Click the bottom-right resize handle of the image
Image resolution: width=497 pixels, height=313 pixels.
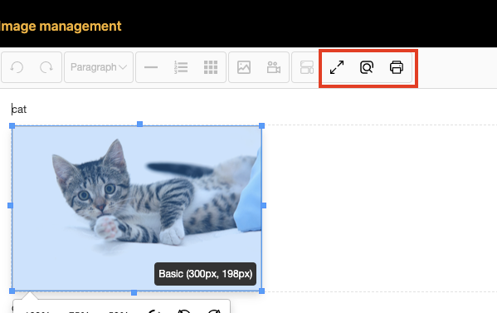262,291
